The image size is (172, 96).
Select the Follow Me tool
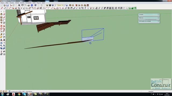(x=4, y=29)
